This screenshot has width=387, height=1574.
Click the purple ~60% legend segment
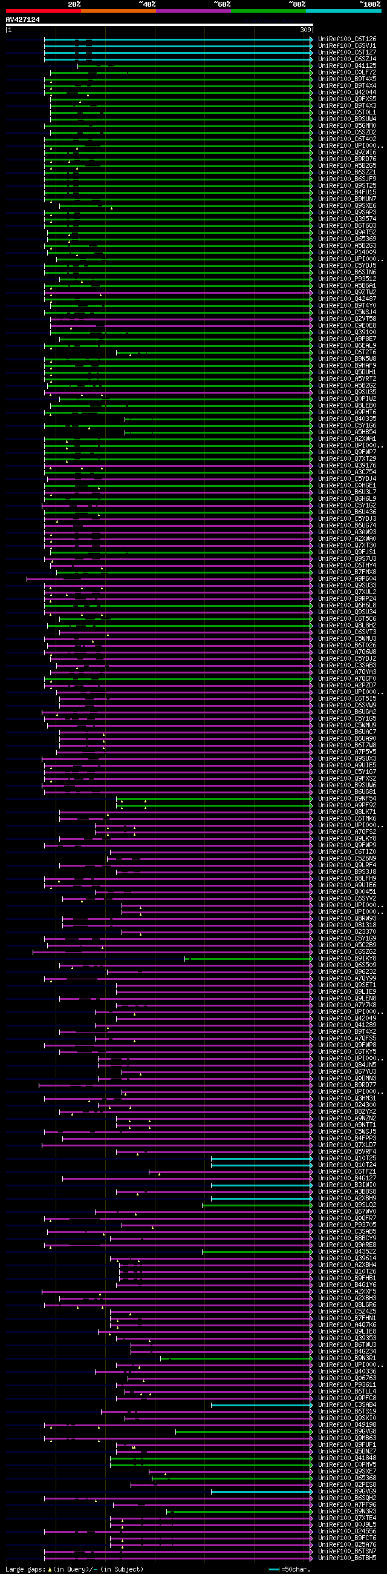pyautogui.click(x=193, y=10)
